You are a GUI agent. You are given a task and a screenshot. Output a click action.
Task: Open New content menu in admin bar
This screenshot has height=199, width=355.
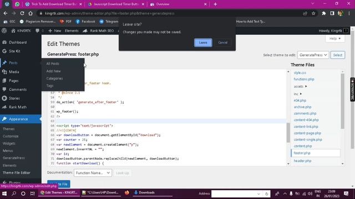(x=54, y=31)
